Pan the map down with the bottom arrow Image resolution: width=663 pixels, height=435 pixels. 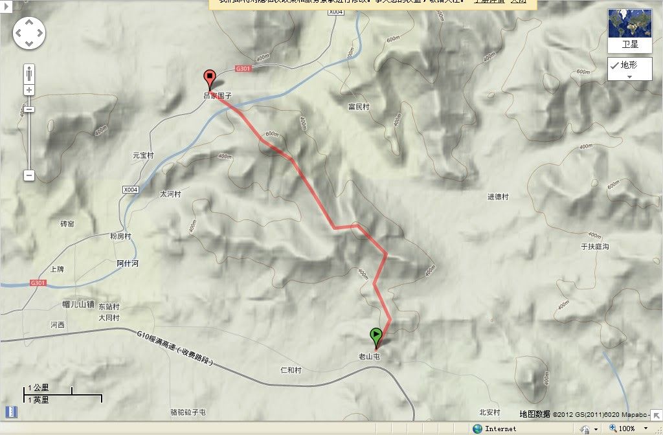point(28,43)
